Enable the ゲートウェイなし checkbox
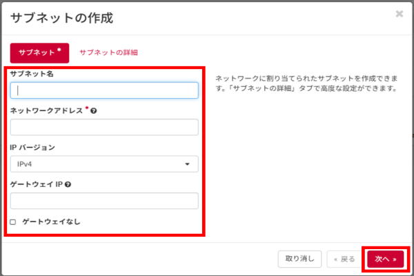The image size is (414, 276). (x=14, y=221)
